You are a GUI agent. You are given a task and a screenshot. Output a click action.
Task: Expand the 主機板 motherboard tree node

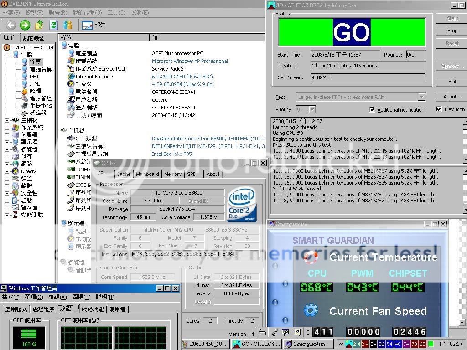[x=7, y=120]
